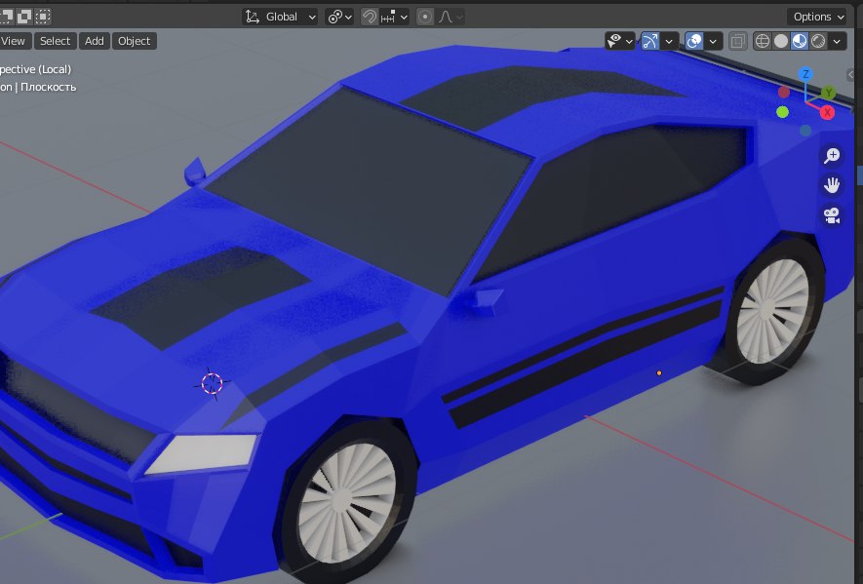Toggle proportional editing
Viewport: 863px width, 584px height.
(425, 18)
